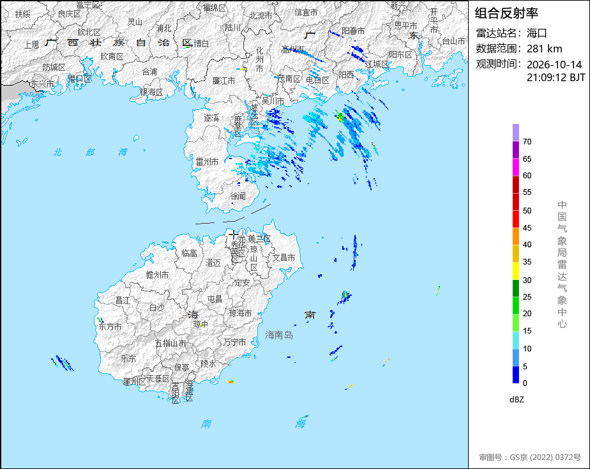Click the dark blue legend segment above 0

click(515, 374)
